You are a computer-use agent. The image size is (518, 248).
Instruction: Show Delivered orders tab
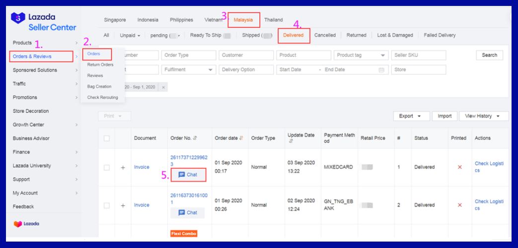294,35
